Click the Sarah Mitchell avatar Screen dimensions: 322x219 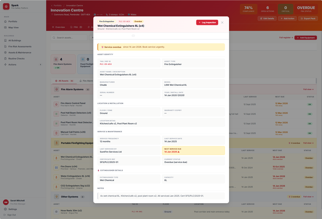point(6,202)
